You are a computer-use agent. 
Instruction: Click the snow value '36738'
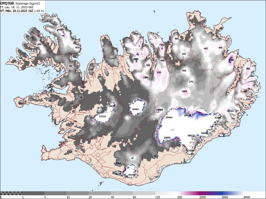coord(118,174)
